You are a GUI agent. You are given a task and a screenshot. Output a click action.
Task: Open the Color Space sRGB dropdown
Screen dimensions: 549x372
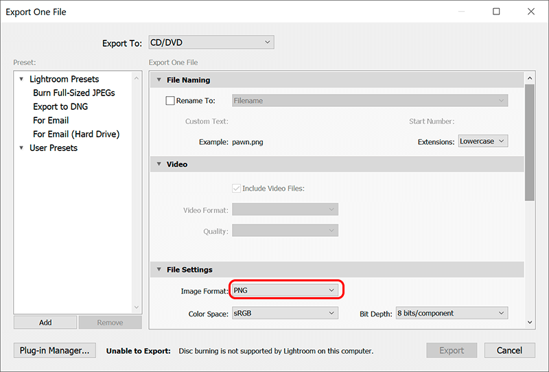point(285,313)
